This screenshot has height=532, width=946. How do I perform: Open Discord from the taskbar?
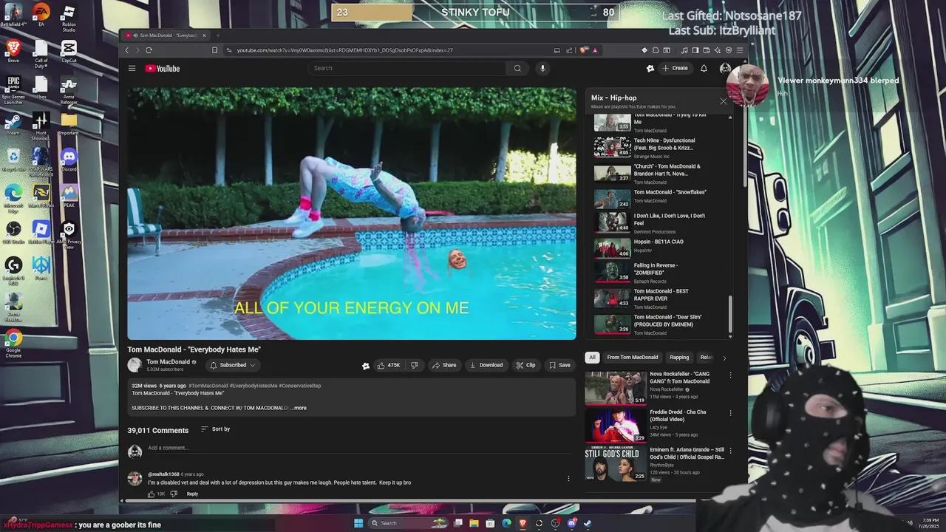[x=571, y=523]
